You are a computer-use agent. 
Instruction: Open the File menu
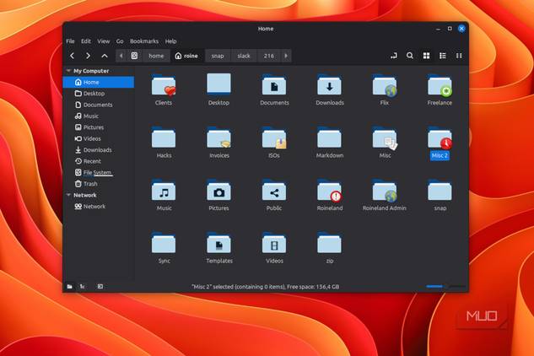pos(70,41)
